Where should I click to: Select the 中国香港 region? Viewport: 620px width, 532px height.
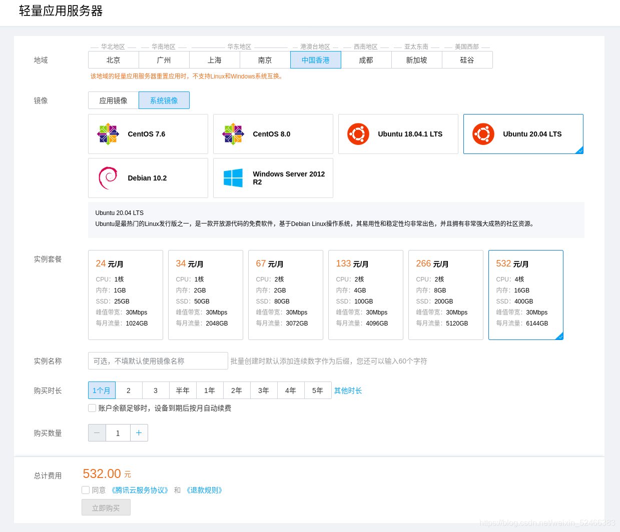pos(315,59)
